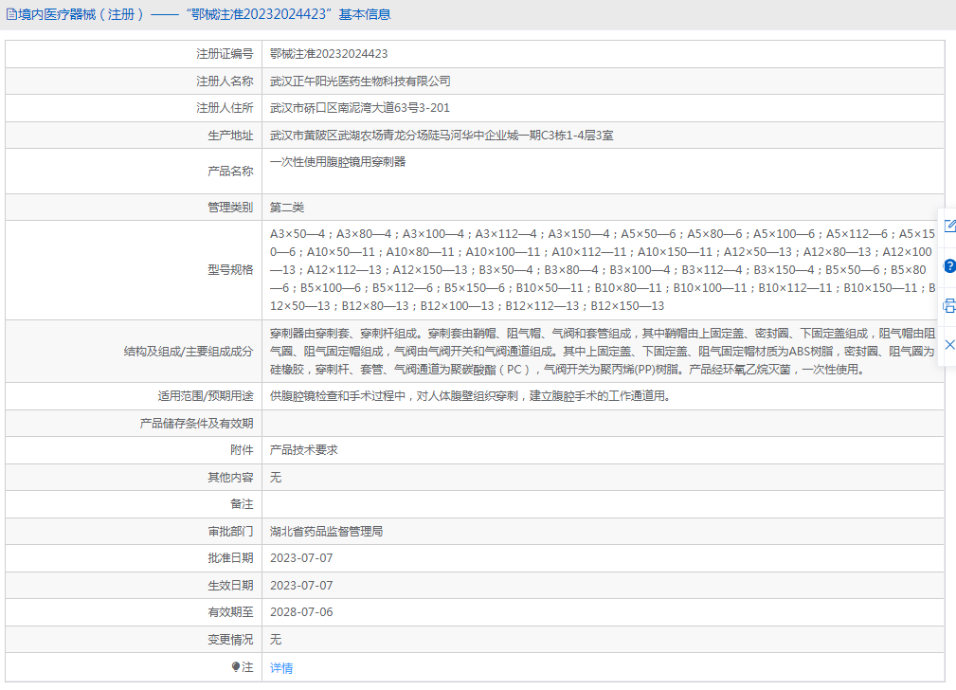The width and height of the screenshot is (956, 690).
Task: Open help via the question mark icon
Action: [950, 266]
